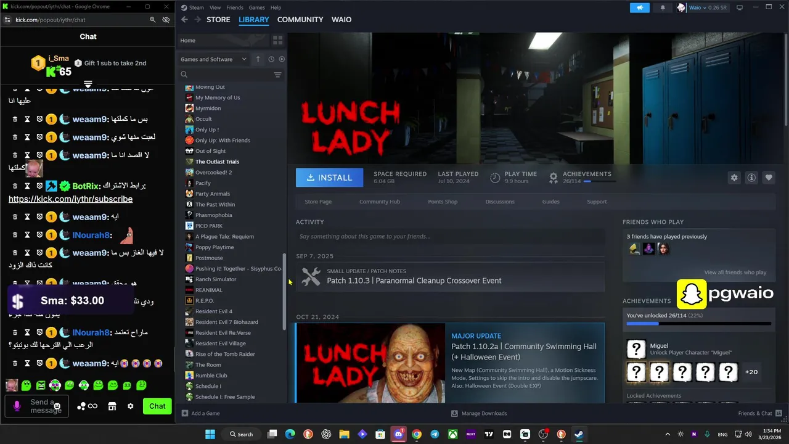Show Lunch Lady game info icon
789x444 pixels.
click(751, 178)
